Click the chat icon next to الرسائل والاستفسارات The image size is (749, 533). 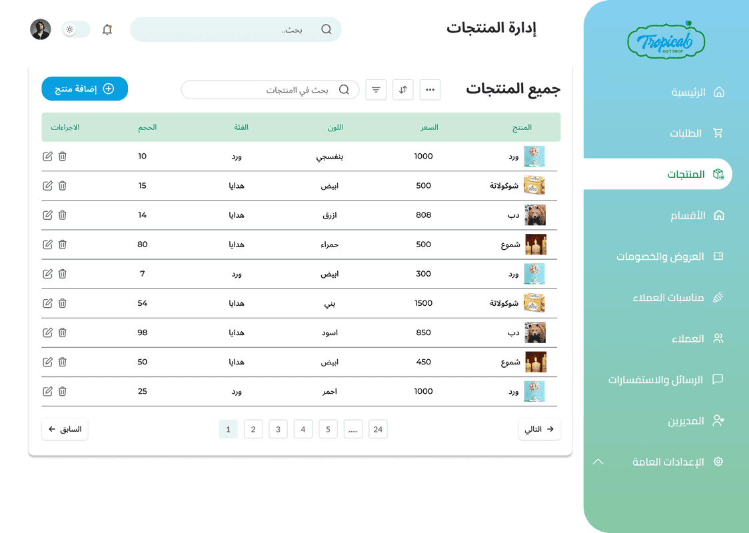(718, 379)
